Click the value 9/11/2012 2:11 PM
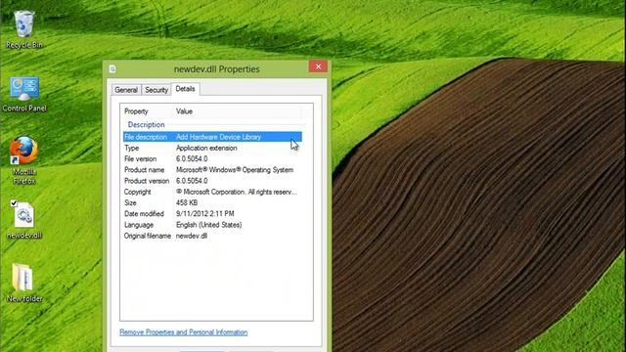The height and width of the screenshot is (352, 626). tap(204, 214)
